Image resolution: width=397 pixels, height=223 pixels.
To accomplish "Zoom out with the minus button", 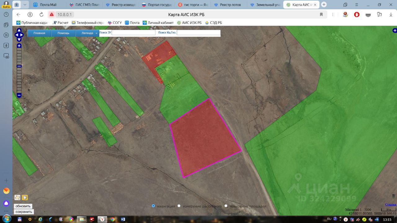I will pyautogui.click(x=19, y=95).
